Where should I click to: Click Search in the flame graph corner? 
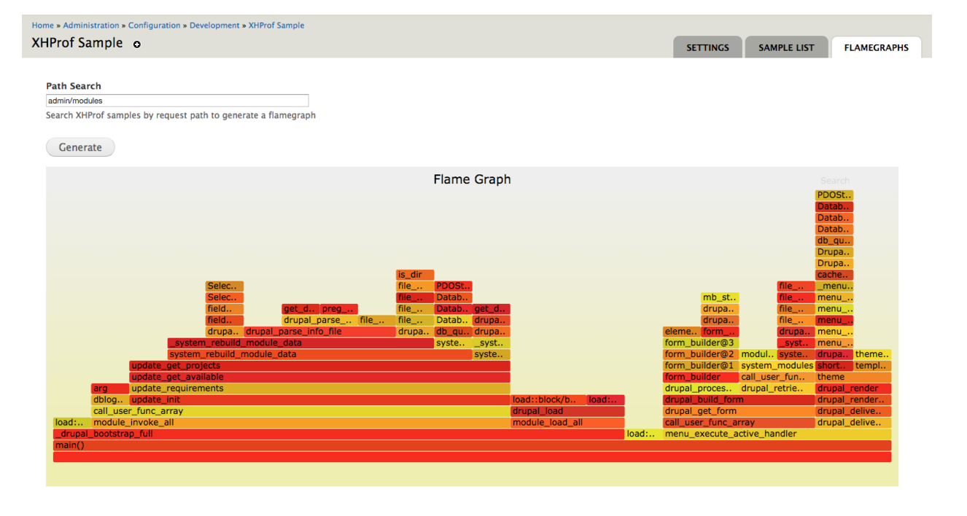pos(835,181)
